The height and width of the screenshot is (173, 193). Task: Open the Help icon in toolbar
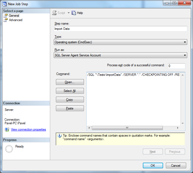point(74,13)
